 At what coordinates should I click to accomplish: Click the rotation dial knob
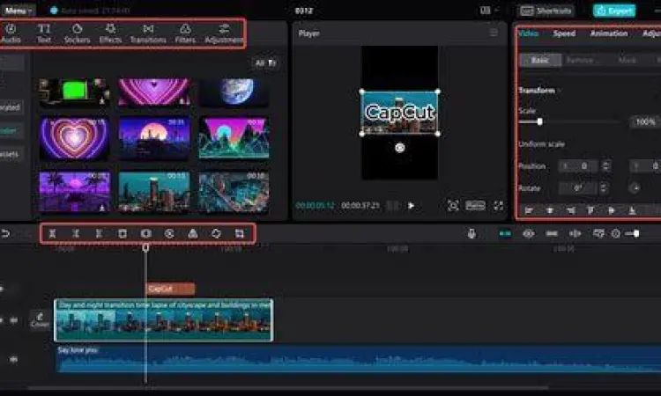(x=635, y=187)
